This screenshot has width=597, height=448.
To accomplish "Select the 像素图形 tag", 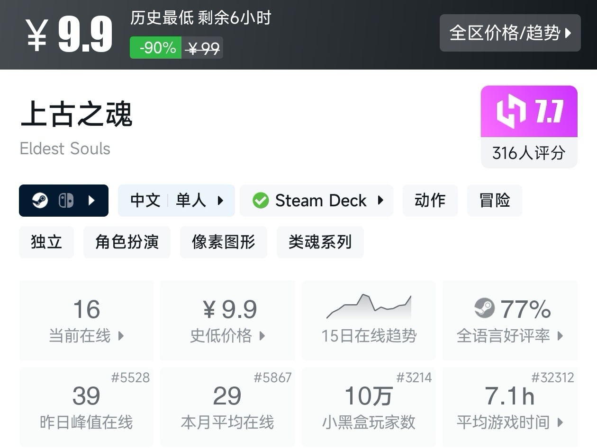I will pyautogui.click(x=223, y=242).
